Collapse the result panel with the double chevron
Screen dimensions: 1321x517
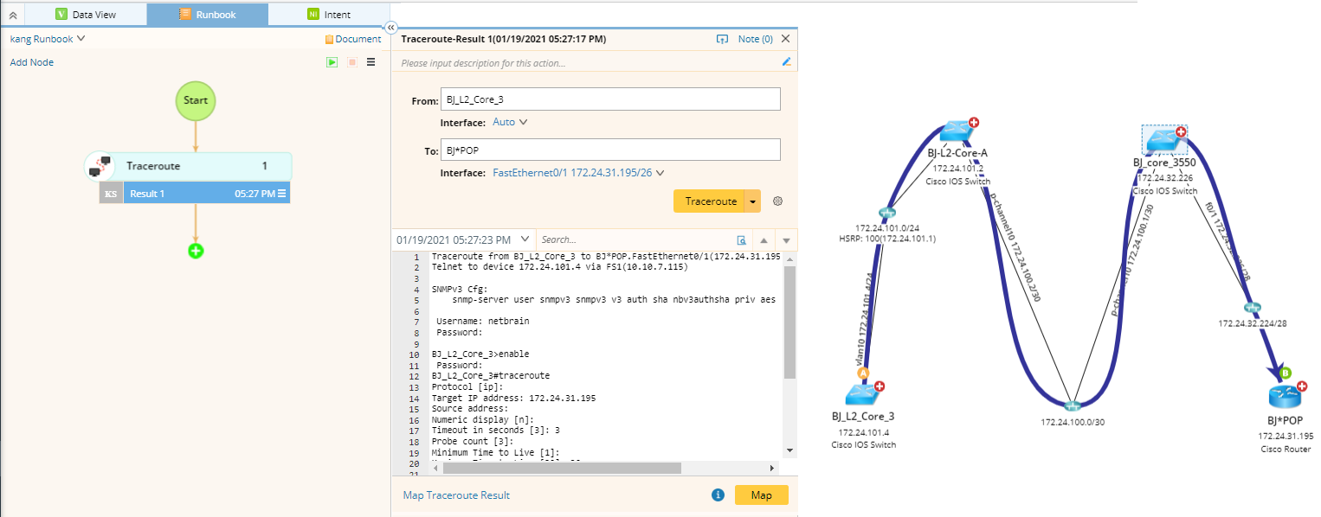391,26
